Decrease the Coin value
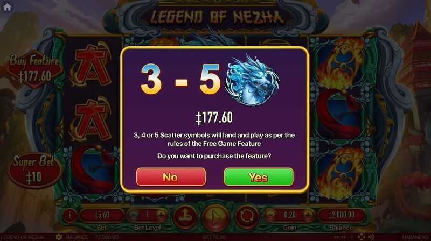 tap(270, 215)
